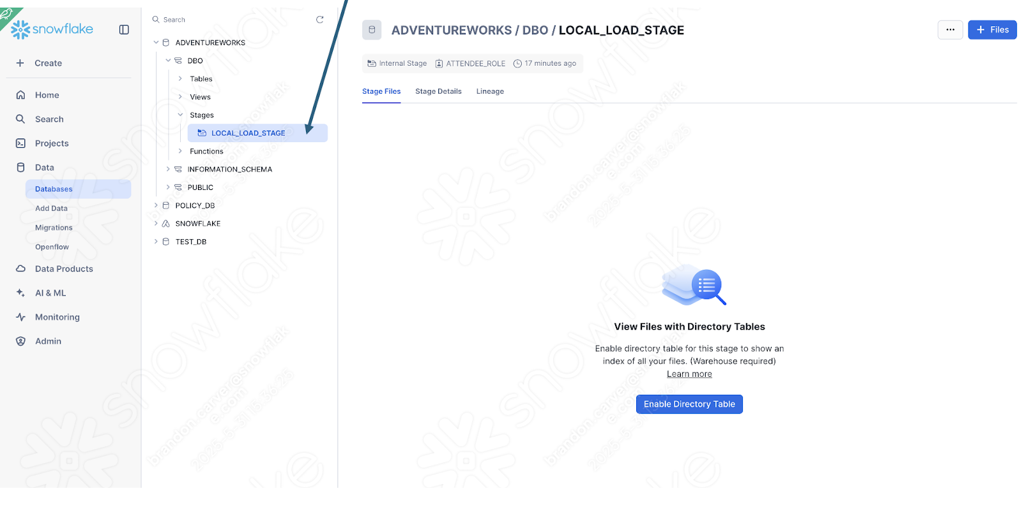Collapse the sidebar using the panel icon
This screenshot has width=1022, height=505.
coord(124,29)
